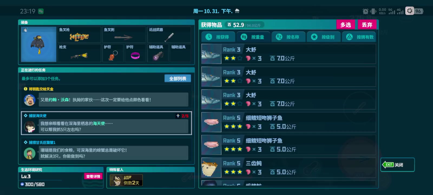433x195 pixels.
Task: Click the diver character portrait
Action: [39, 44]
